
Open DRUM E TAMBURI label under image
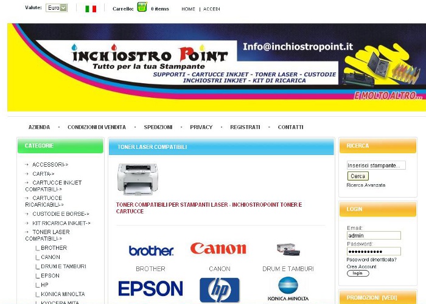click(x=288, y=269)
